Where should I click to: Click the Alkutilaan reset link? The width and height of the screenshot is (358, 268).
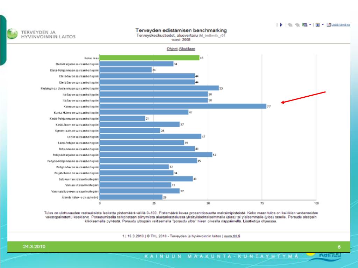(x=187, y=49)
